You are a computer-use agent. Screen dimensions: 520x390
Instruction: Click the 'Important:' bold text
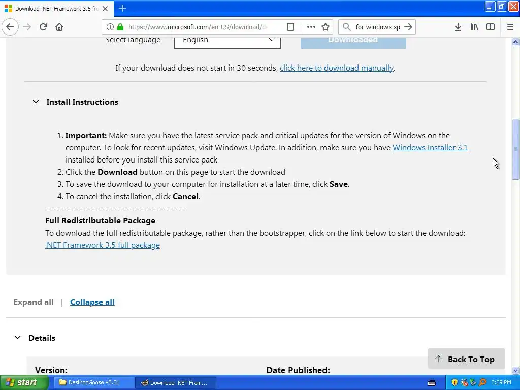point(86,136)
